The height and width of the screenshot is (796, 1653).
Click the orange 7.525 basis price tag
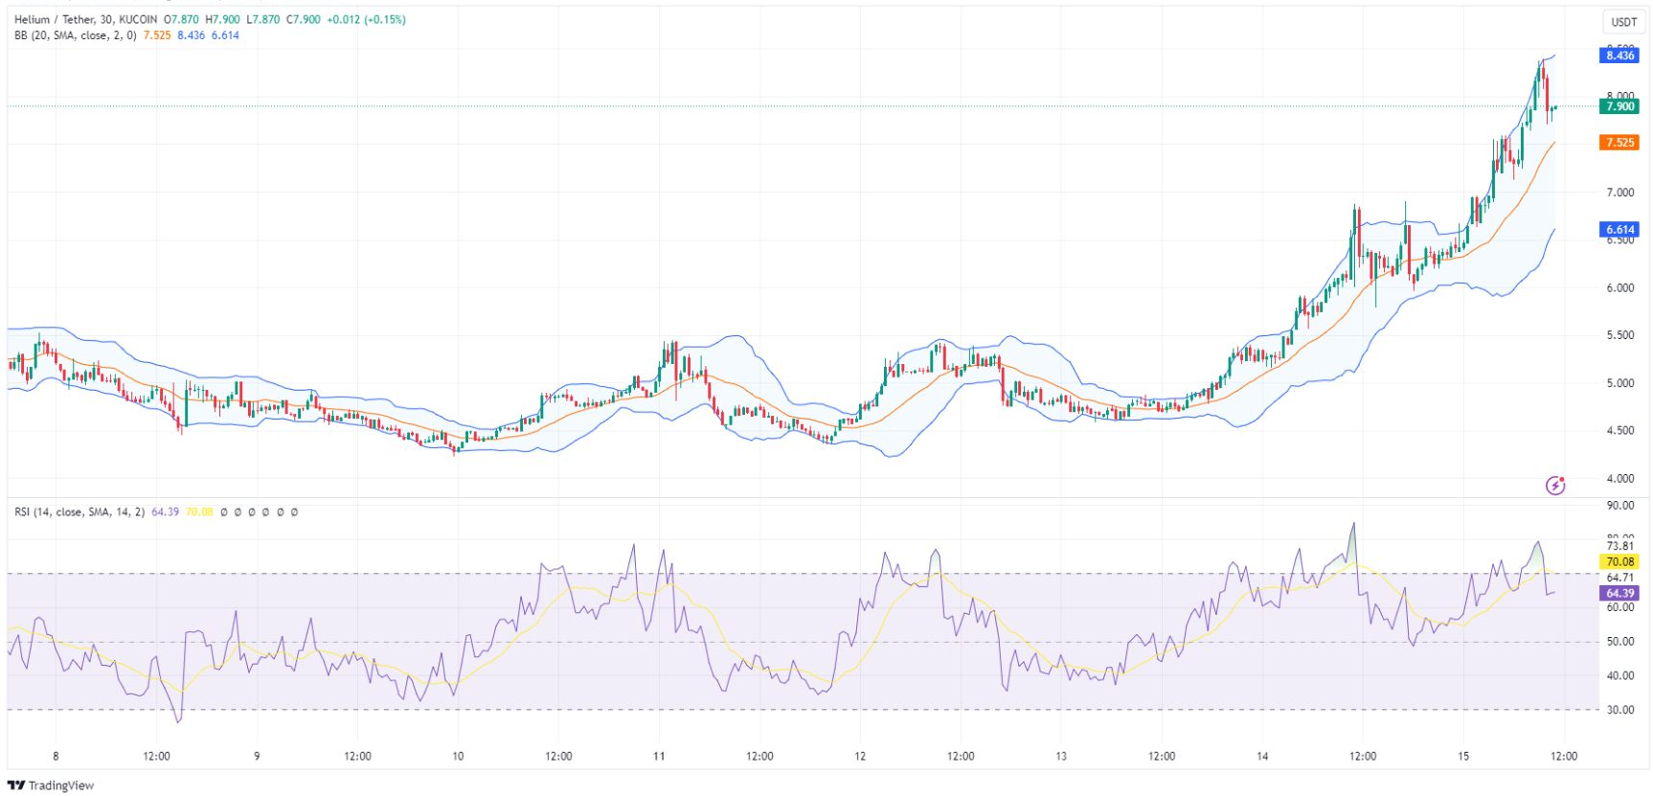pyautogui.click(x=1619, y=143)
